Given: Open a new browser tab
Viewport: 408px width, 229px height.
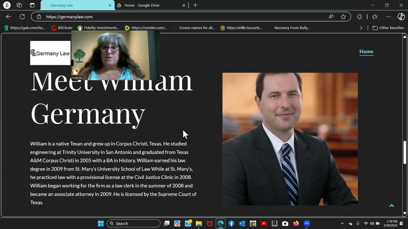Looking at the screenshot, I should point(195,5).
